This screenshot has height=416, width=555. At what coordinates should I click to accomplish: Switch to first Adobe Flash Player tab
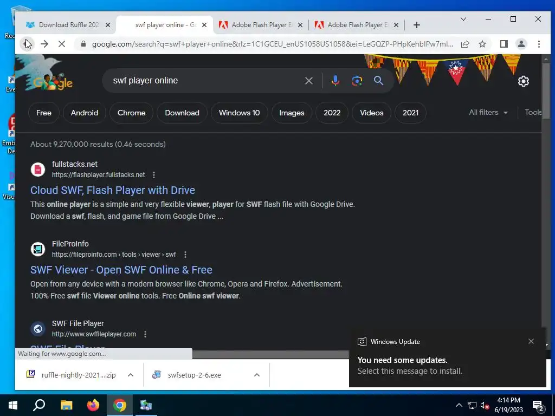261,25
